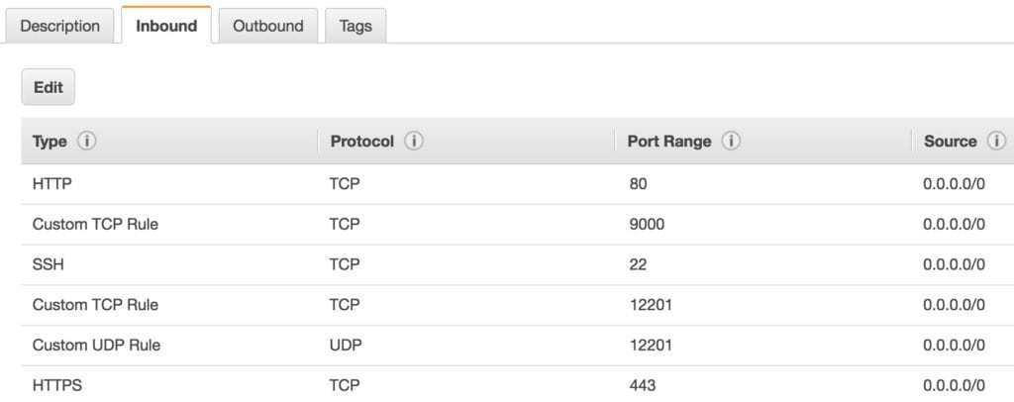Image resolution: width=1014 pixels, height=402 pixels.
Task: Select the Inbound tab
Action: point(166,26)
